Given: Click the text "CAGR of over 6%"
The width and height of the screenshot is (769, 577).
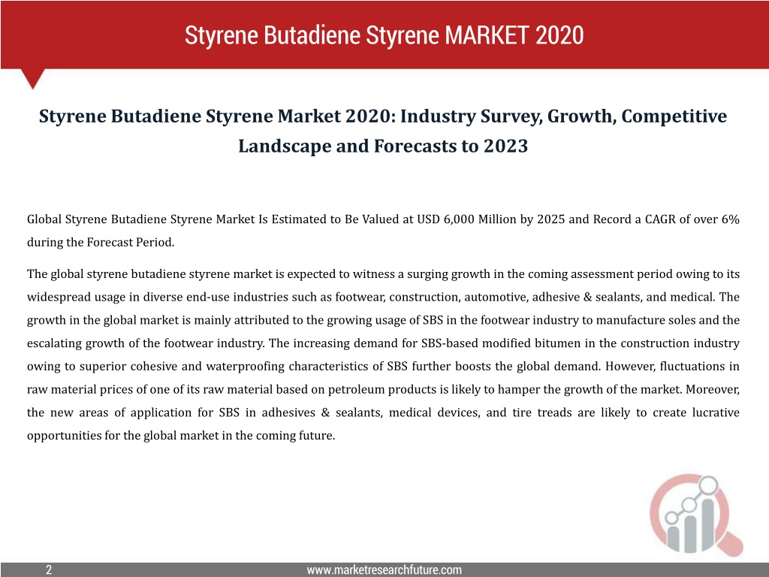Looking at the screenshot, I should click(692, 219).
